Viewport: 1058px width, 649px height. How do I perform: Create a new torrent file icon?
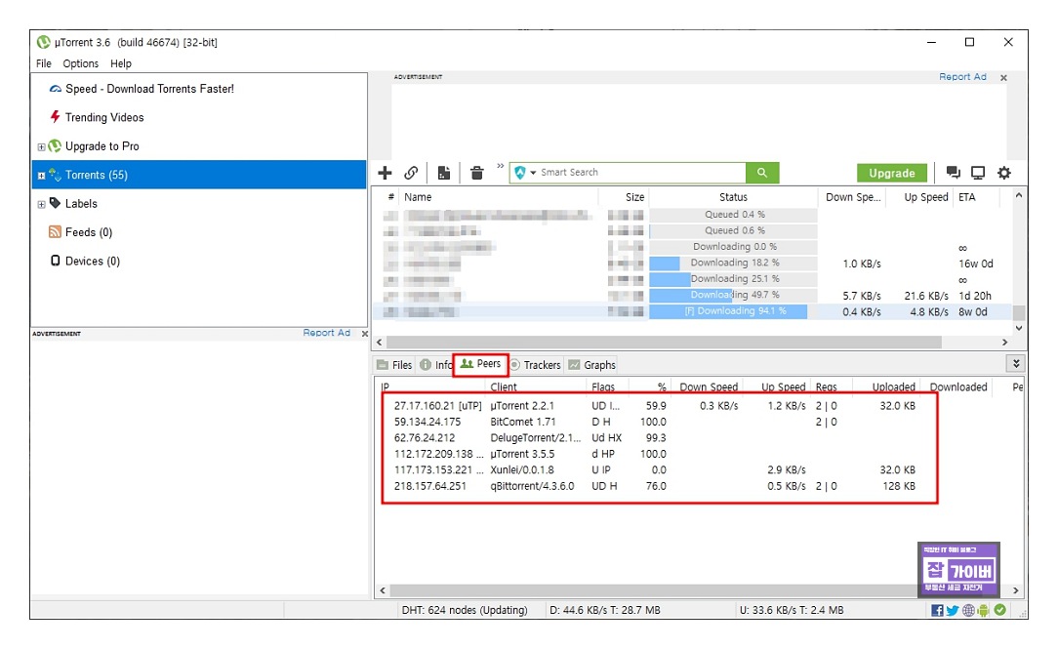pos(443,173)
